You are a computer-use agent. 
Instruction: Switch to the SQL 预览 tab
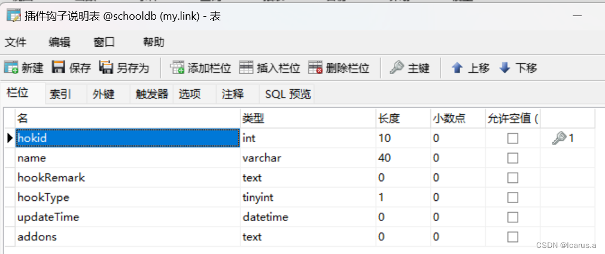click(x=287, y=94)
